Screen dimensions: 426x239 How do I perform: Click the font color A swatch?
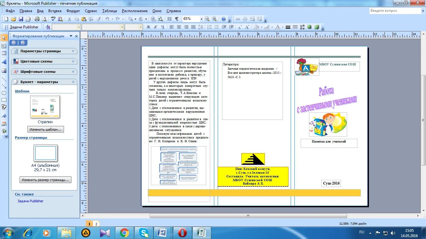(278, 27)
